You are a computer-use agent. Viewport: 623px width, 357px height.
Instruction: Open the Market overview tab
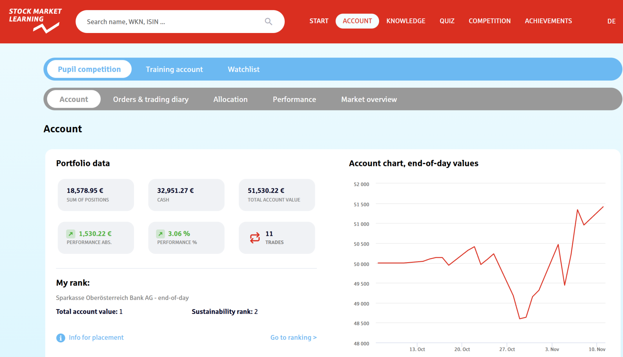coord(369,99)
